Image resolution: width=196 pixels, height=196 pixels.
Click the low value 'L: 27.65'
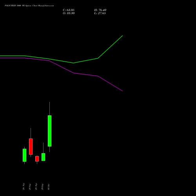100,13
